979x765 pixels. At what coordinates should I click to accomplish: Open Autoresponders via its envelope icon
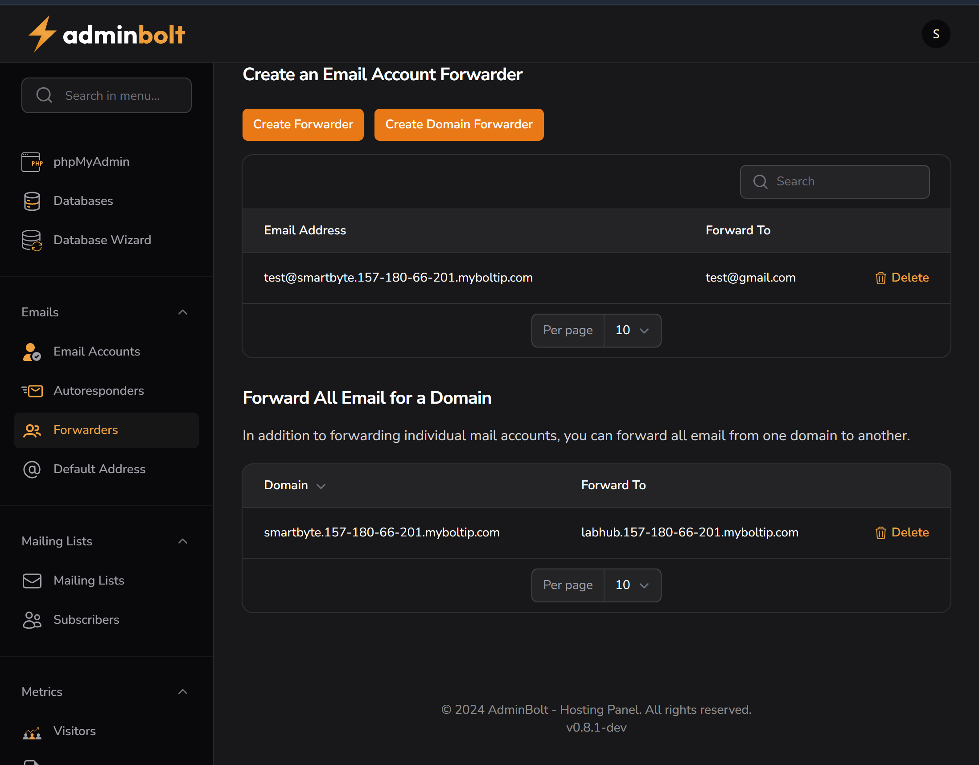[x=31, y=391]
